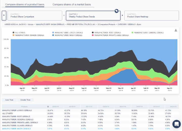Click the Greater Than filter button
The image size is (182, 131).
point(25,100)
